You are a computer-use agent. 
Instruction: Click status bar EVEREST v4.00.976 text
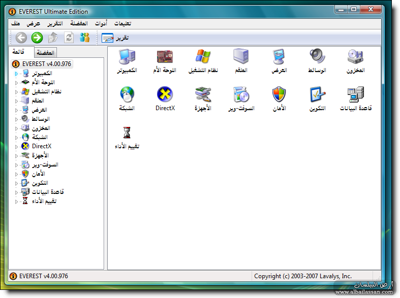tap(44, 276)
